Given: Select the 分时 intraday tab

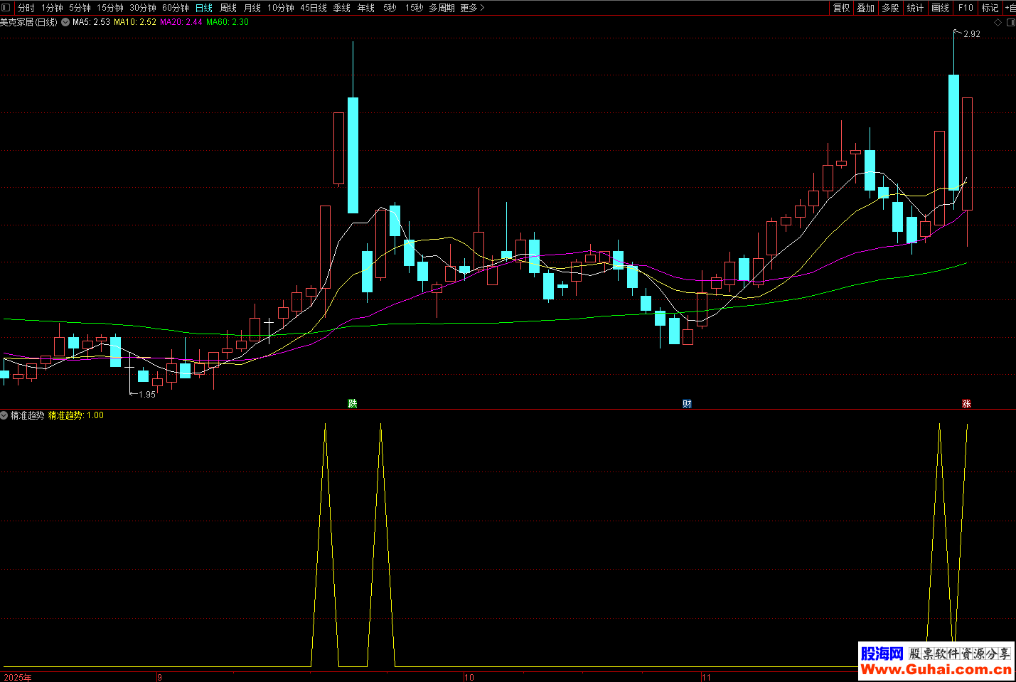Looking at the screenshot, I should [x=26, y=8].
